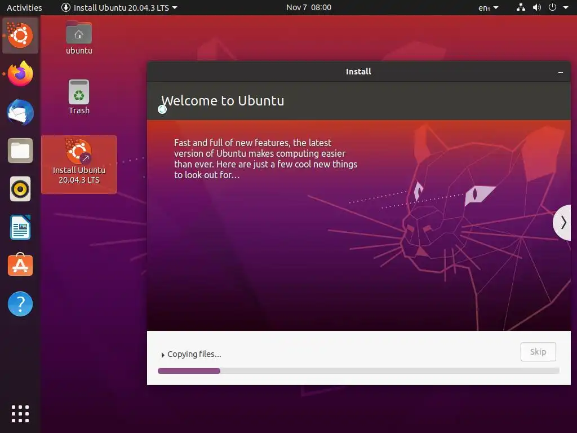
Task: Show Applications grid
Action: coord(20,414)
